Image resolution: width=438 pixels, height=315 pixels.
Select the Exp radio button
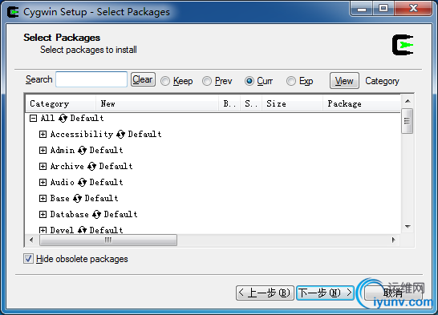point(290,81)
